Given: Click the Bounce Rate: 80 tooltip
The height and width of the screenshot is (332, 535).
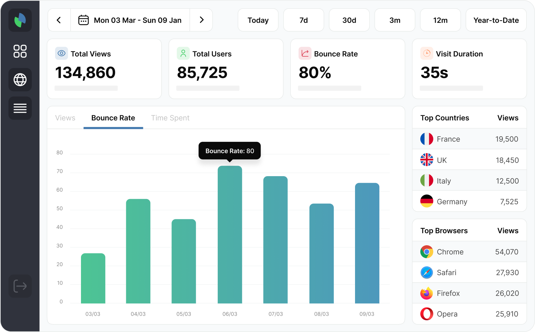Looking at the screenshot, I should pyautogui.click(x=229, y=151).
